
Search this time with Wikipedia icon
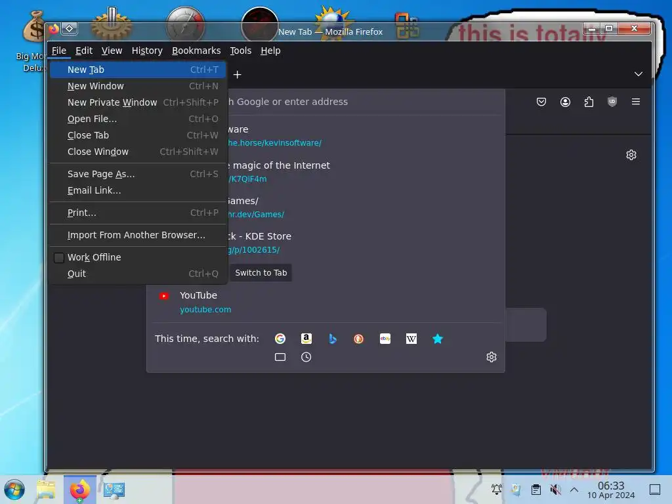[x=411, y=339]
